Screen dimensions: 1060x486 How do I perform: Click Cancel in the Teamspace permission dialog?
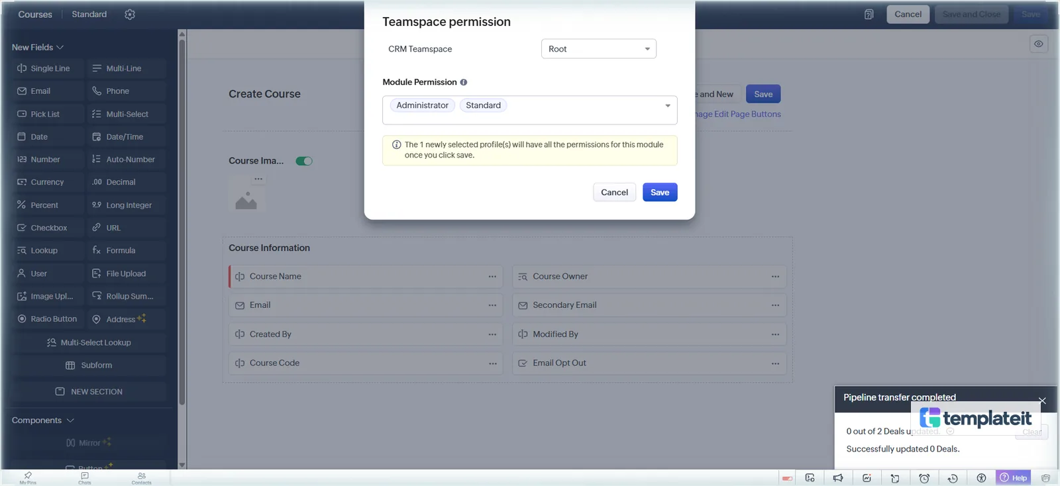tap(614, 192)
